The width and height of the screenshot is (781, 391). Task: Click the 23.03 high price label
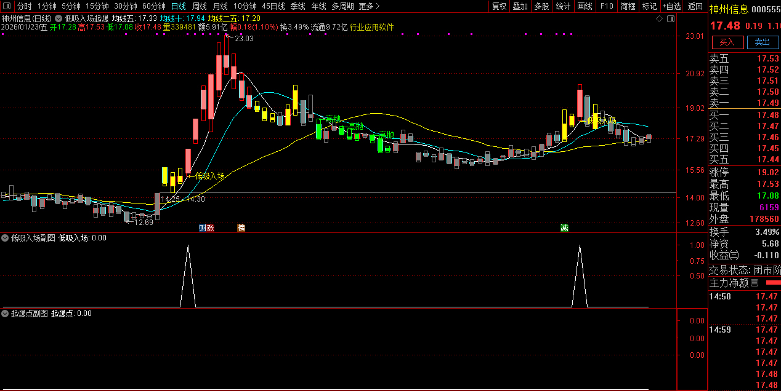244,39
